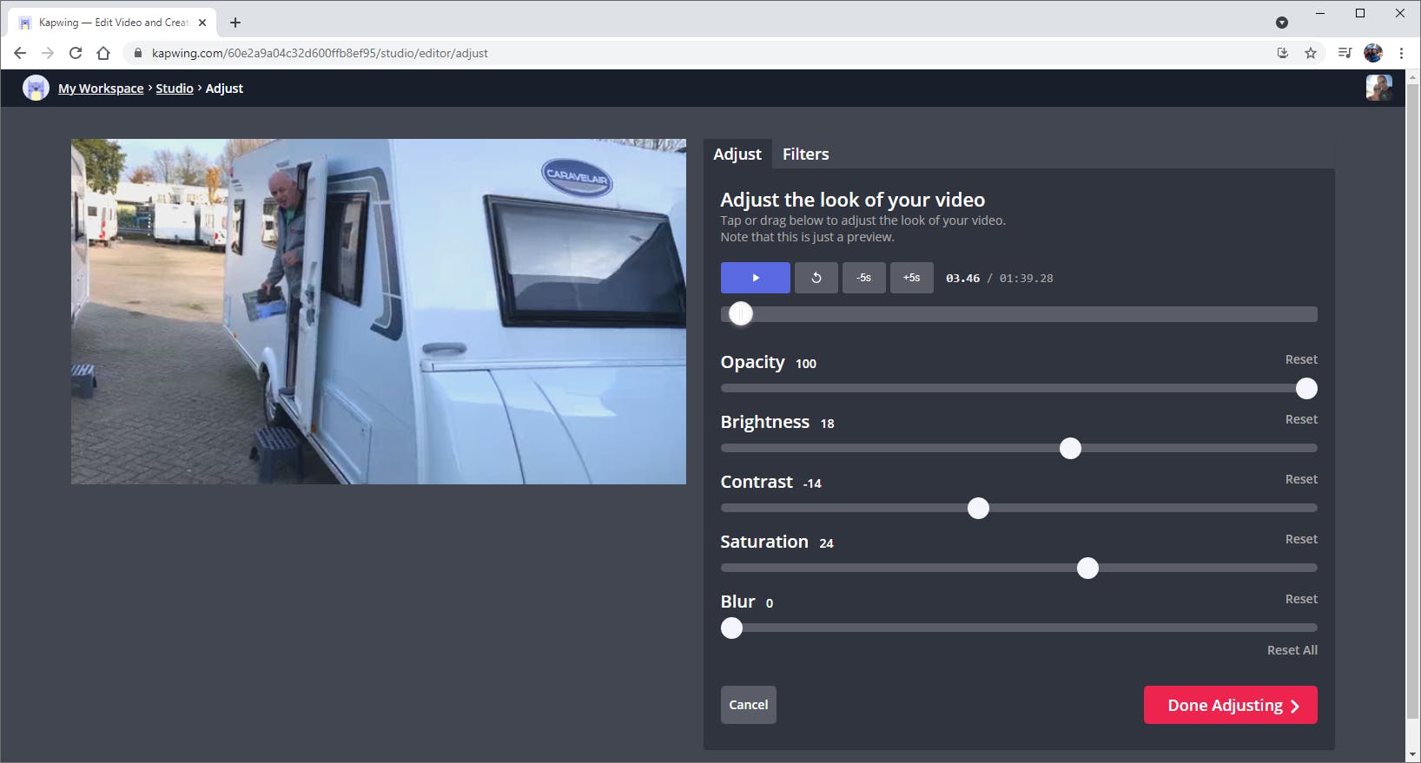
Task: Bookmark this page with the star icon
Action: pos(1311,53)
